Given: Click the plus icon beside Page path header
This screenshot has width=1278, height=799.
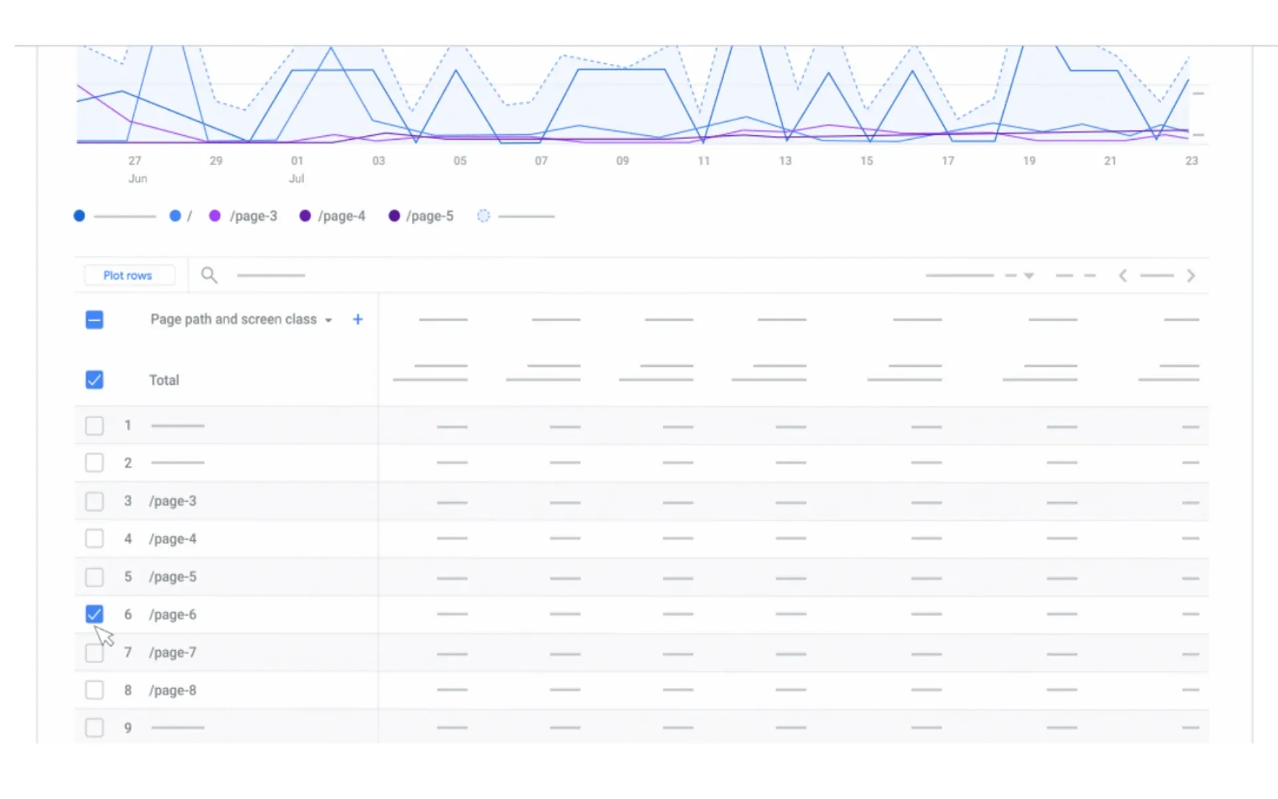Looking at the screenshot, I should pyautogui.click(x=357, y=319).
